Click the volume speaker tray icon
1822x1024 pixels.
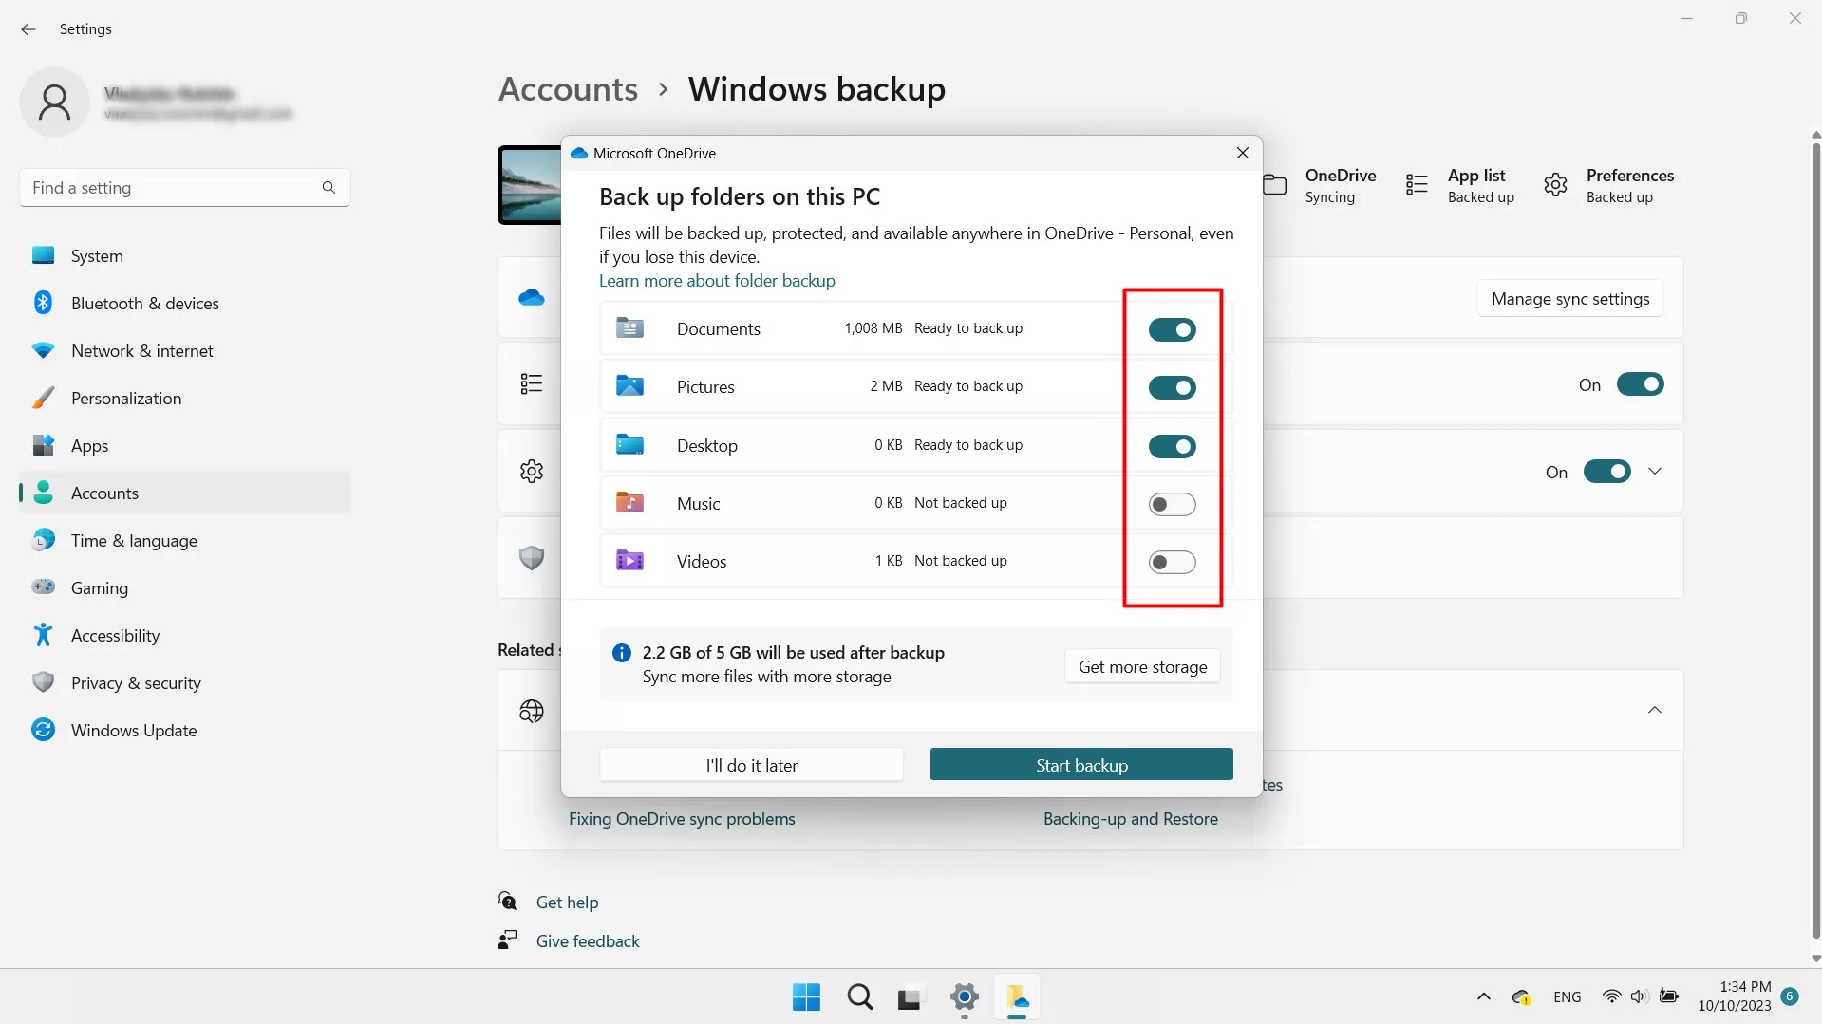point(1639,996)
